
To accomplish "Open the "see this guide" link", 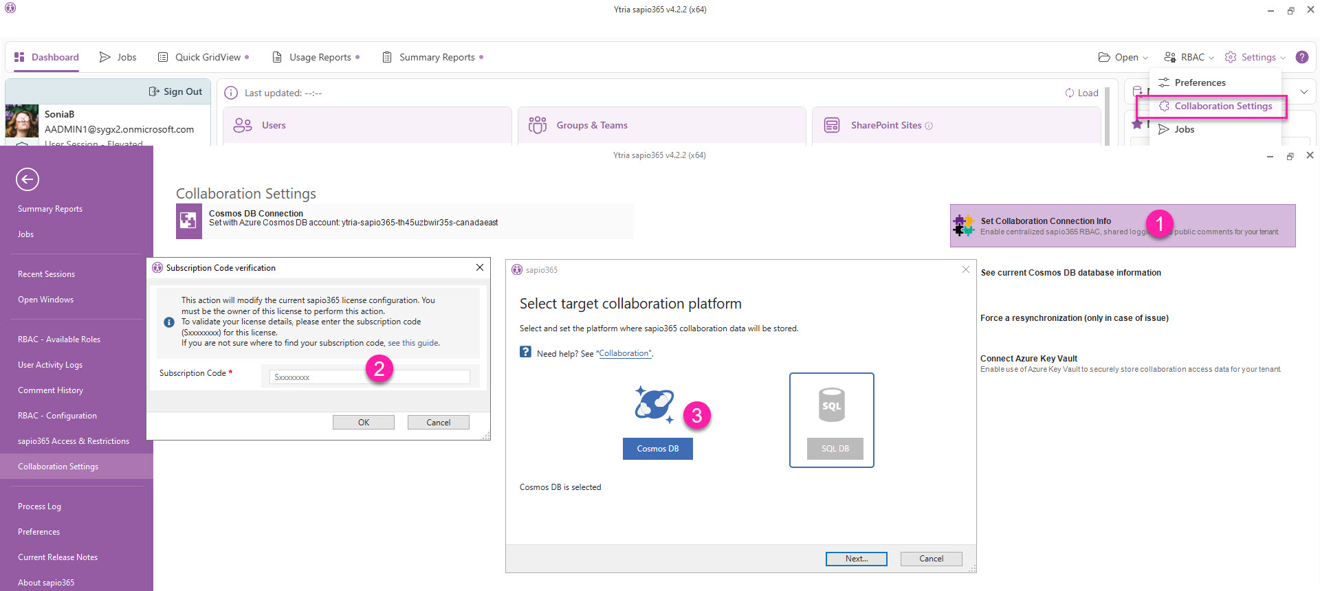I will click(x=413, y=343).
